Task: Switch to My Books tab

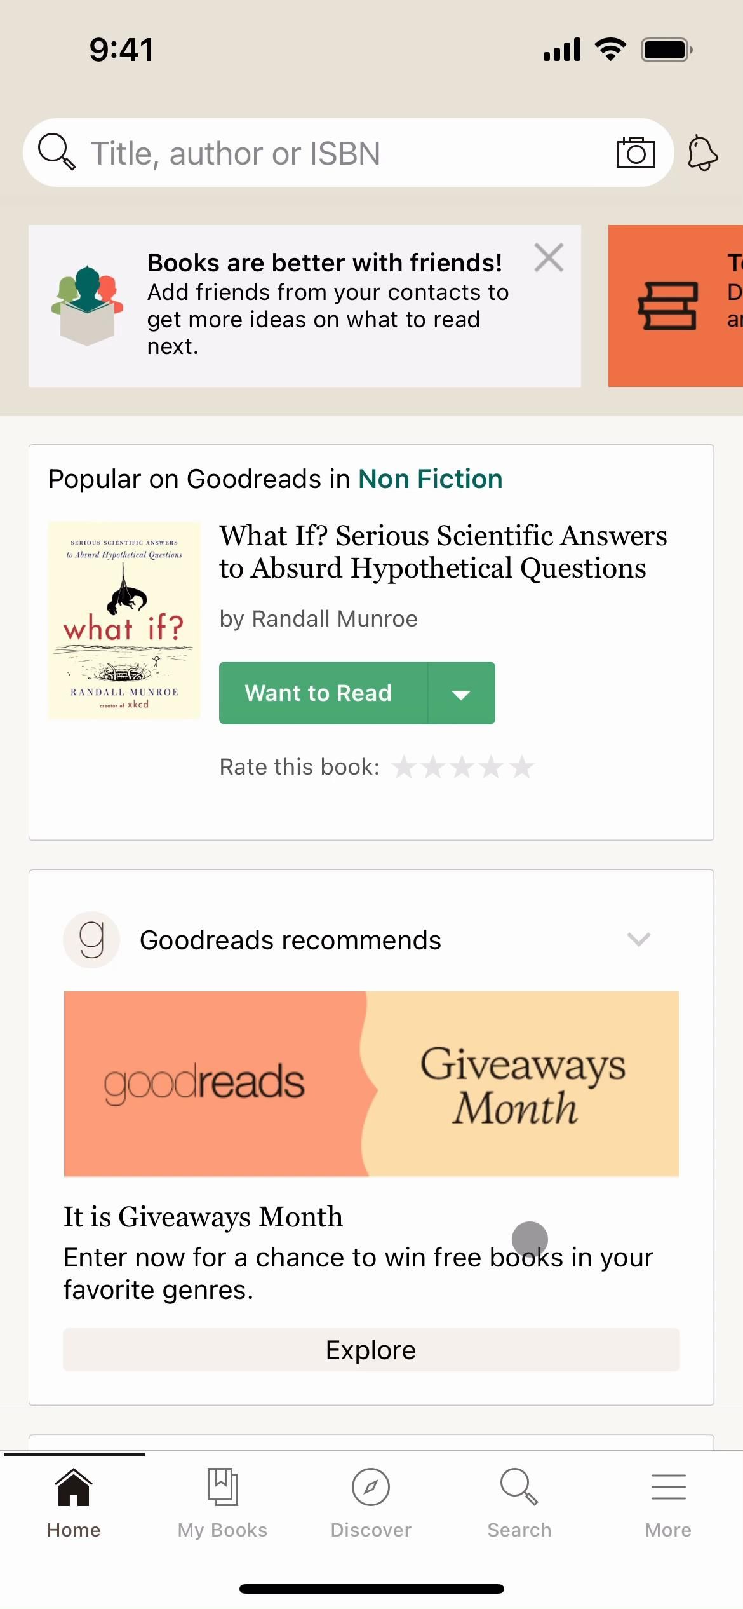Action: pos(222,1502)
